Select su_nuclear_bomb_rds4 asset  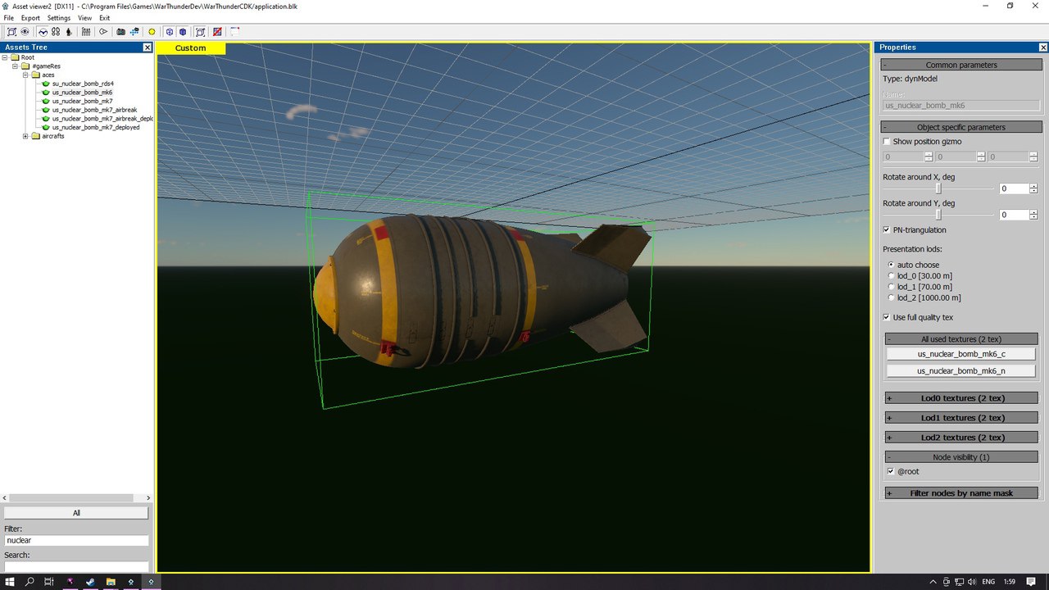pyautogui.click(x=83, y=84)
